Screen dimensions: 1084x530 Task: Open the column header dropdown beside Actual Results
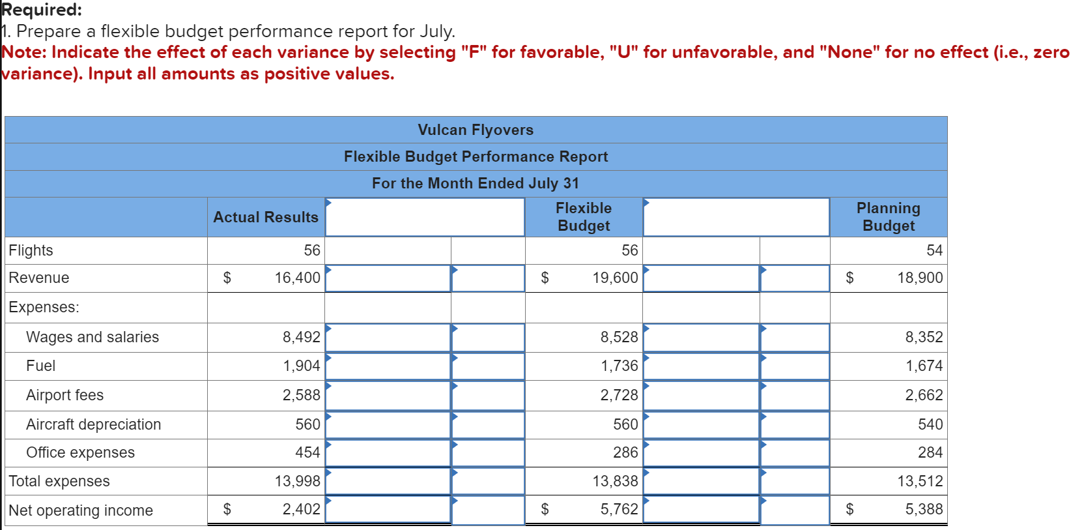(425, 217)
